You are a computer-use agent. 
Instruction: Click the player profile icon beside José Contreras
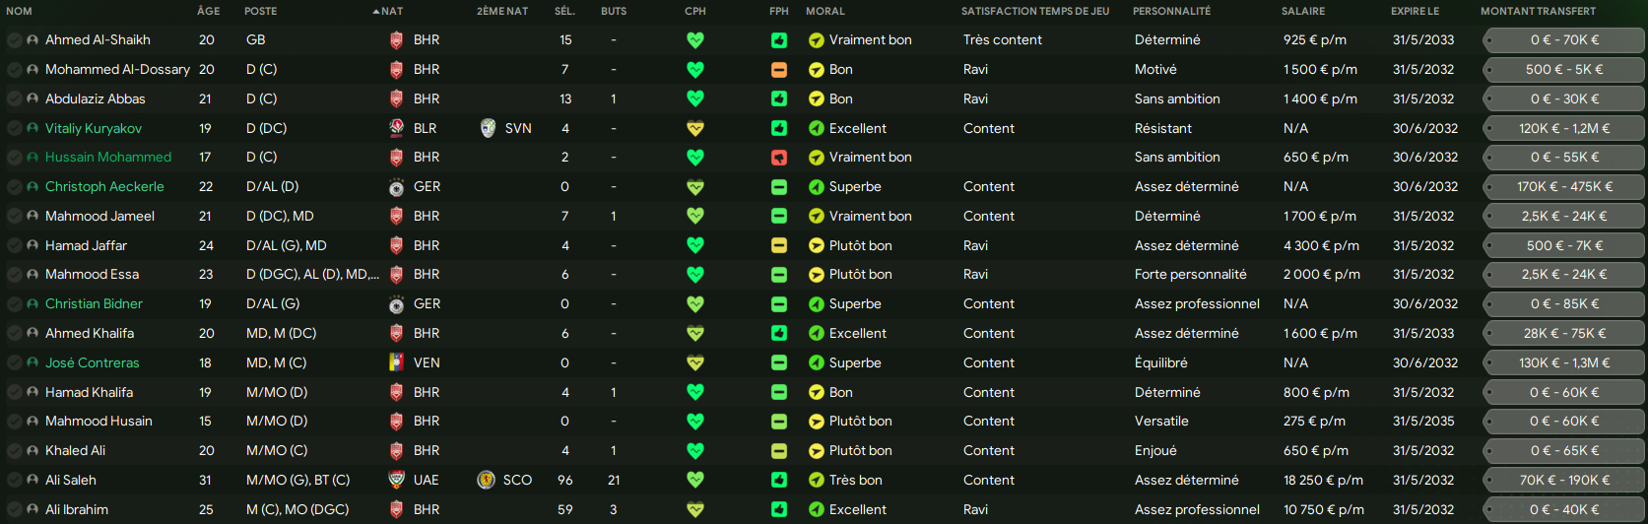[33, 363]
